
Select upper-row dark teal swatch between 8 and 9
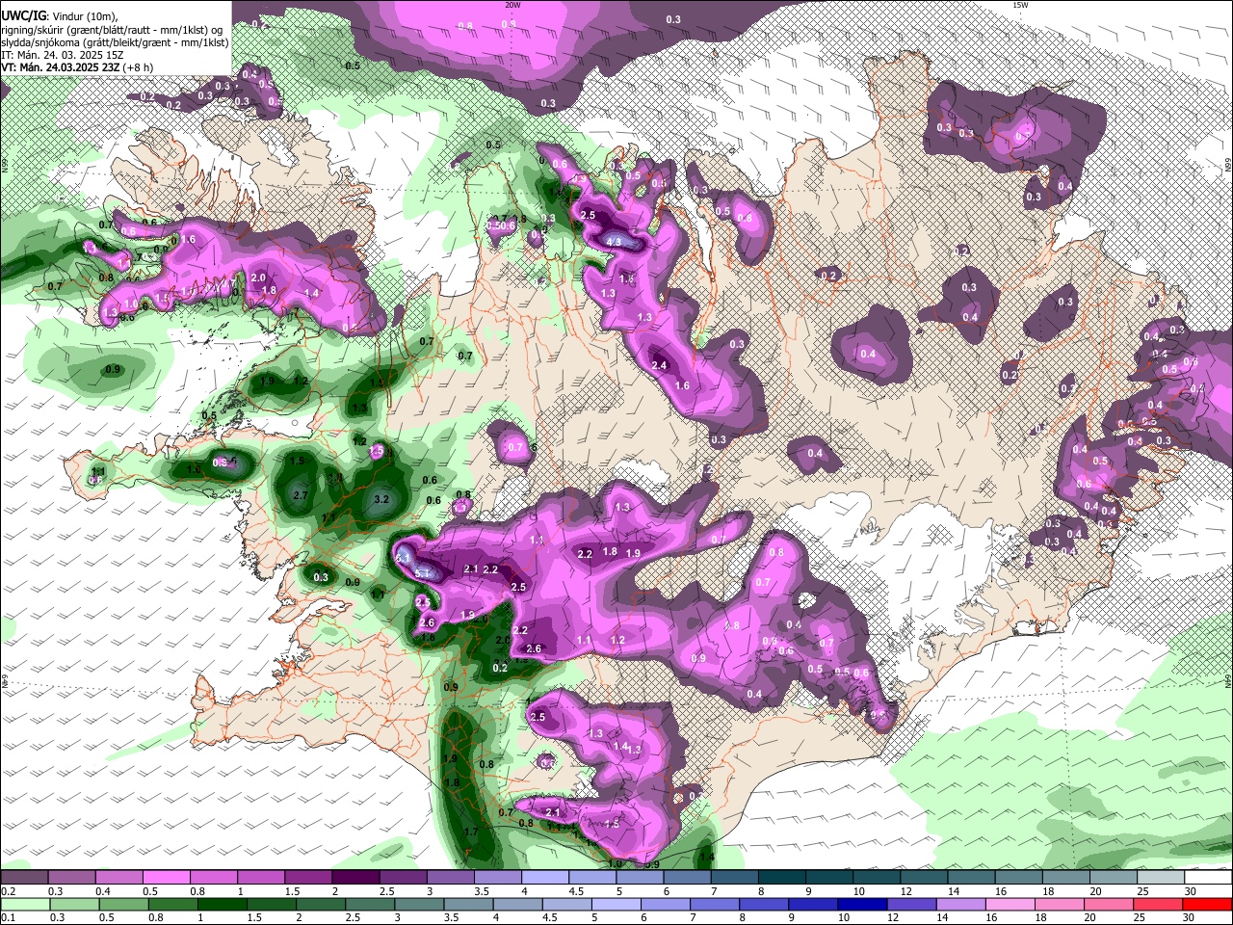781,877
